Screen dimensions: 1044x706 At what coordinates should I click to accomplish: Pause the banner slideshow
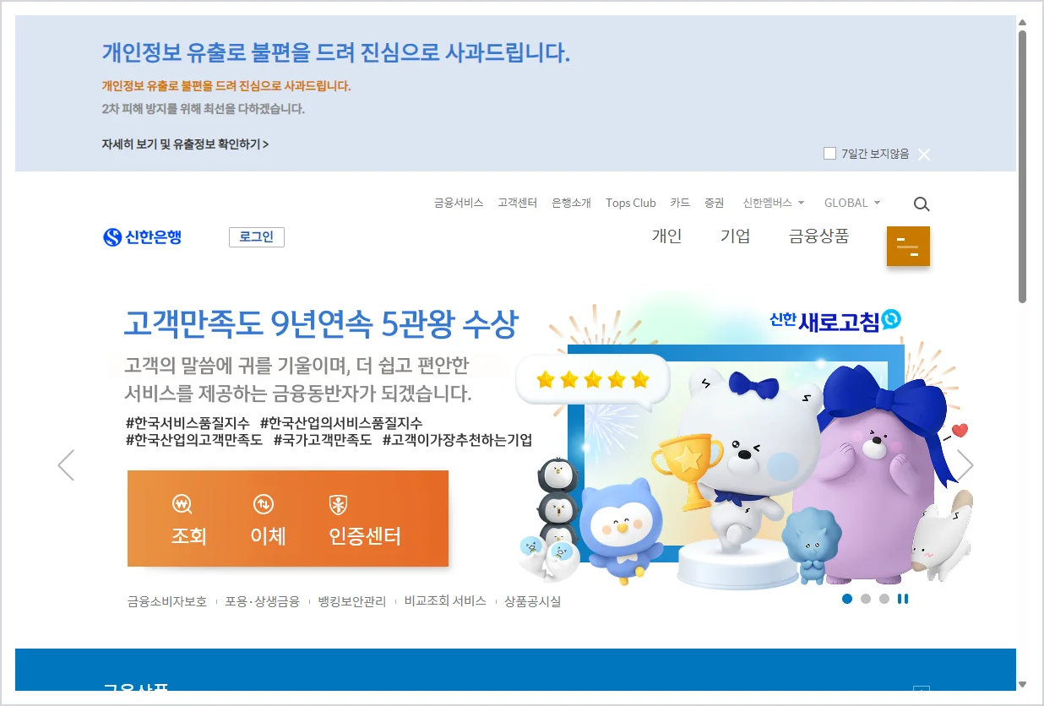(x=903, y=599)
